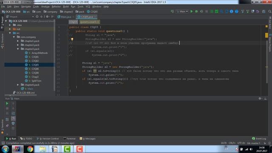Click the Project panel gear settings icon
272x153 pixels.
(x=47, y=17)
